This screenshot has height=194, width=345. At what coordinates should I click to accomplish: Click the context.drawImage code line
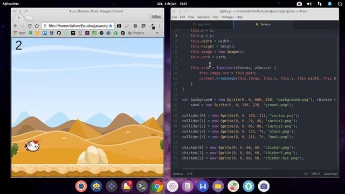(x=267, y=78)
